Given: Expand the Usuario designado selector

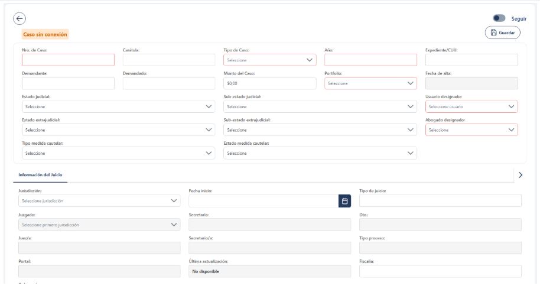Looking at the screenshot, I should 471,107.
